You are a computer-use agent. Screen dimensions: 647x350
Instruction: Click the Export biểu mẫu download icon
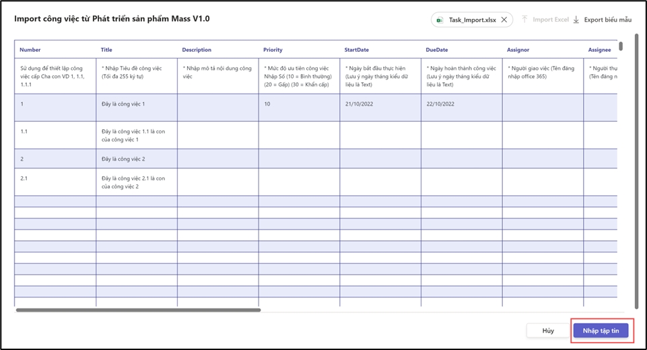point(576,20)
